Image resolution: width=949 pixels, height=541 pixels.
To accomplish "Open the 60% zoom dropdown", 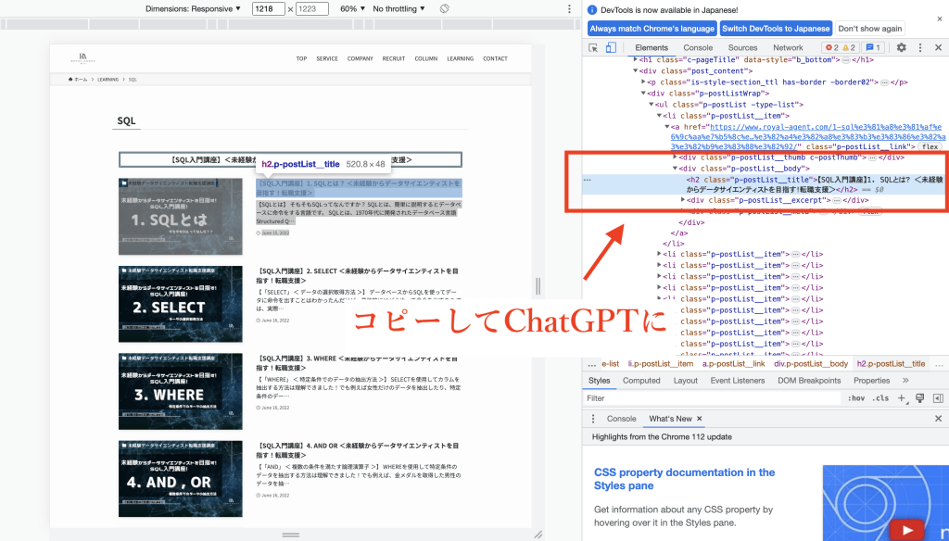I will pyautogui.click(x=350, y=8).
